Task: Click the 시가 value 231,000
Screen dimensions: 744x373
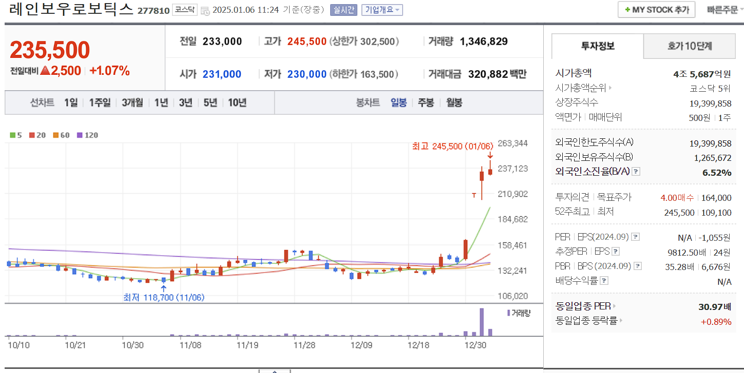Action: click(x=222, y=74)
